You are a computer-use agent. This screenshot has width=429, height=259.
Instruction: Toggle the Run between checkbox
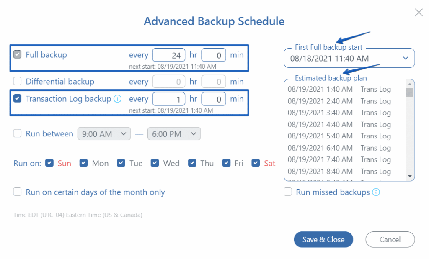tap(17, 133)
